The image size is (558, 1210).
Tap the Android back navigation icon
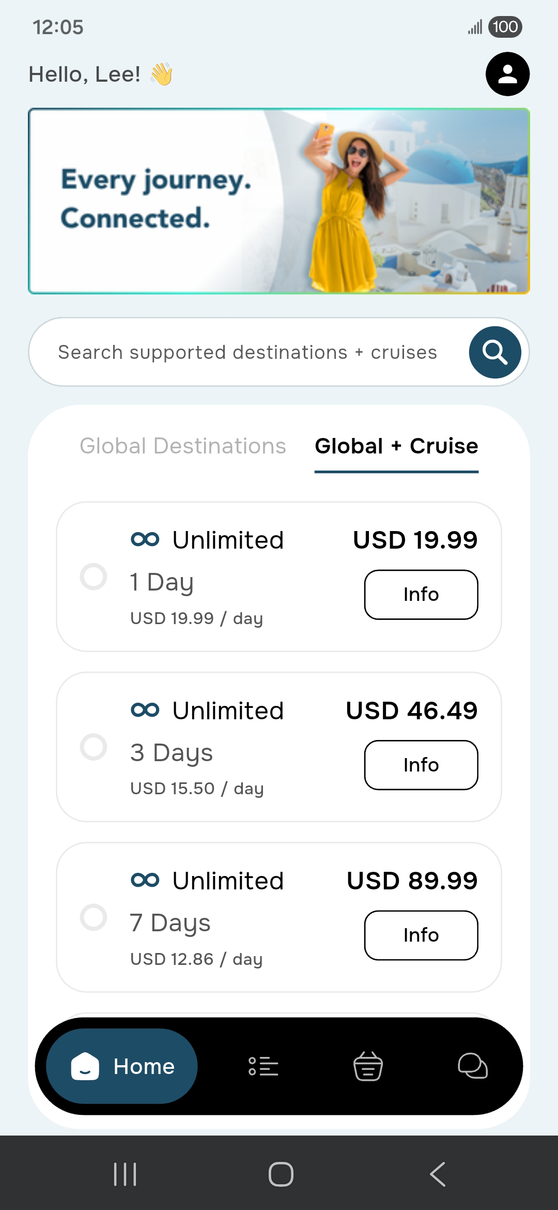[x=437, y=1174]
